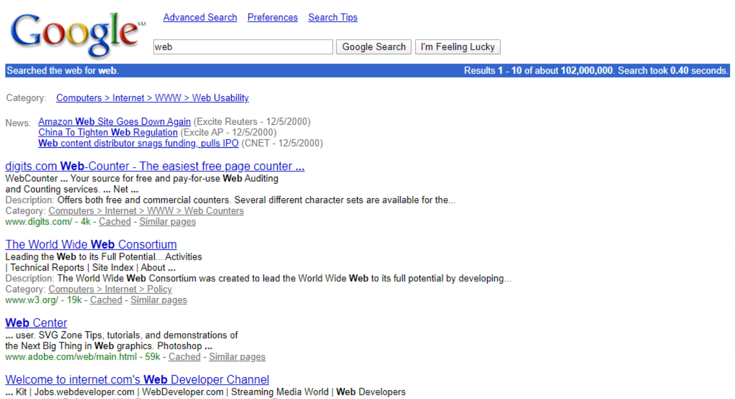The width and height of the screenshot is (736, 399).
Task: Open category Computers > Internet > WWW > Web Counters
Action: tap(146, 211)
